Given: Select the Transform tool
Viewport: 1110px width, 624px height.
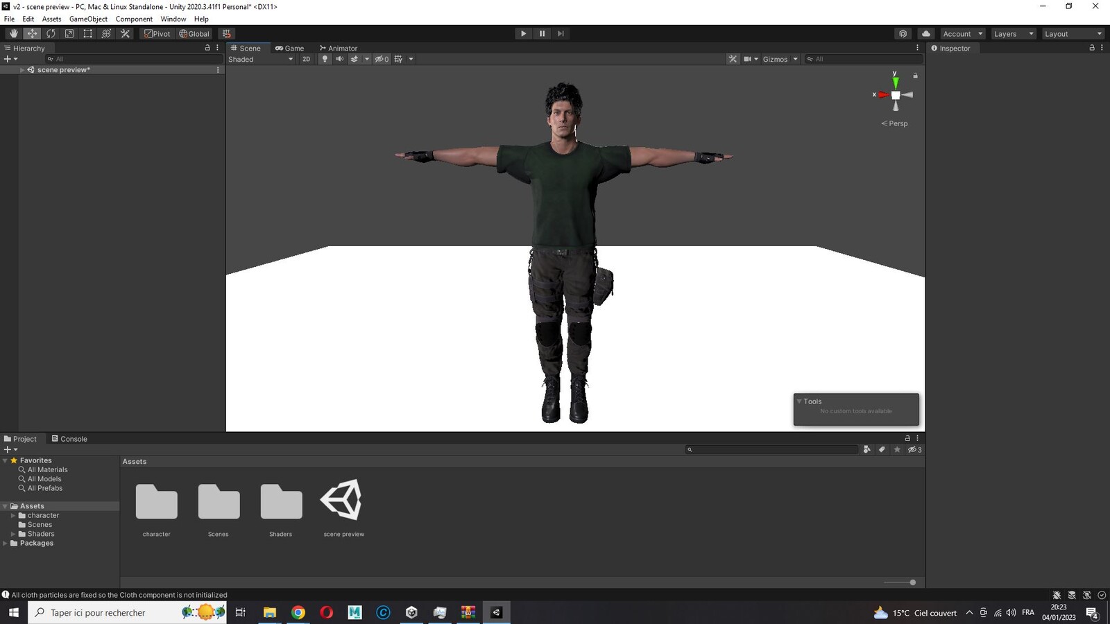Looking at the screenshot, I should [106, 33].
